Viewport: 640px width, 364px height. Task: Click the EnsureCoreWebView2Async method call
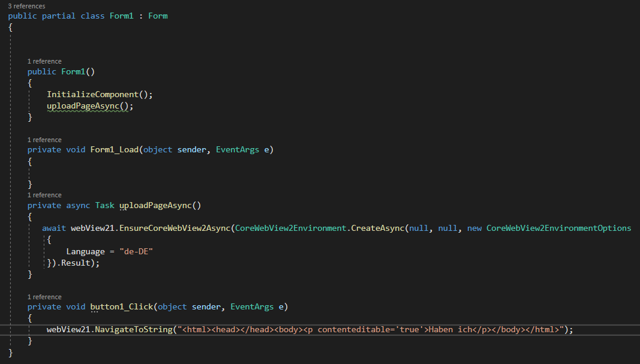[x=175, y=228]
